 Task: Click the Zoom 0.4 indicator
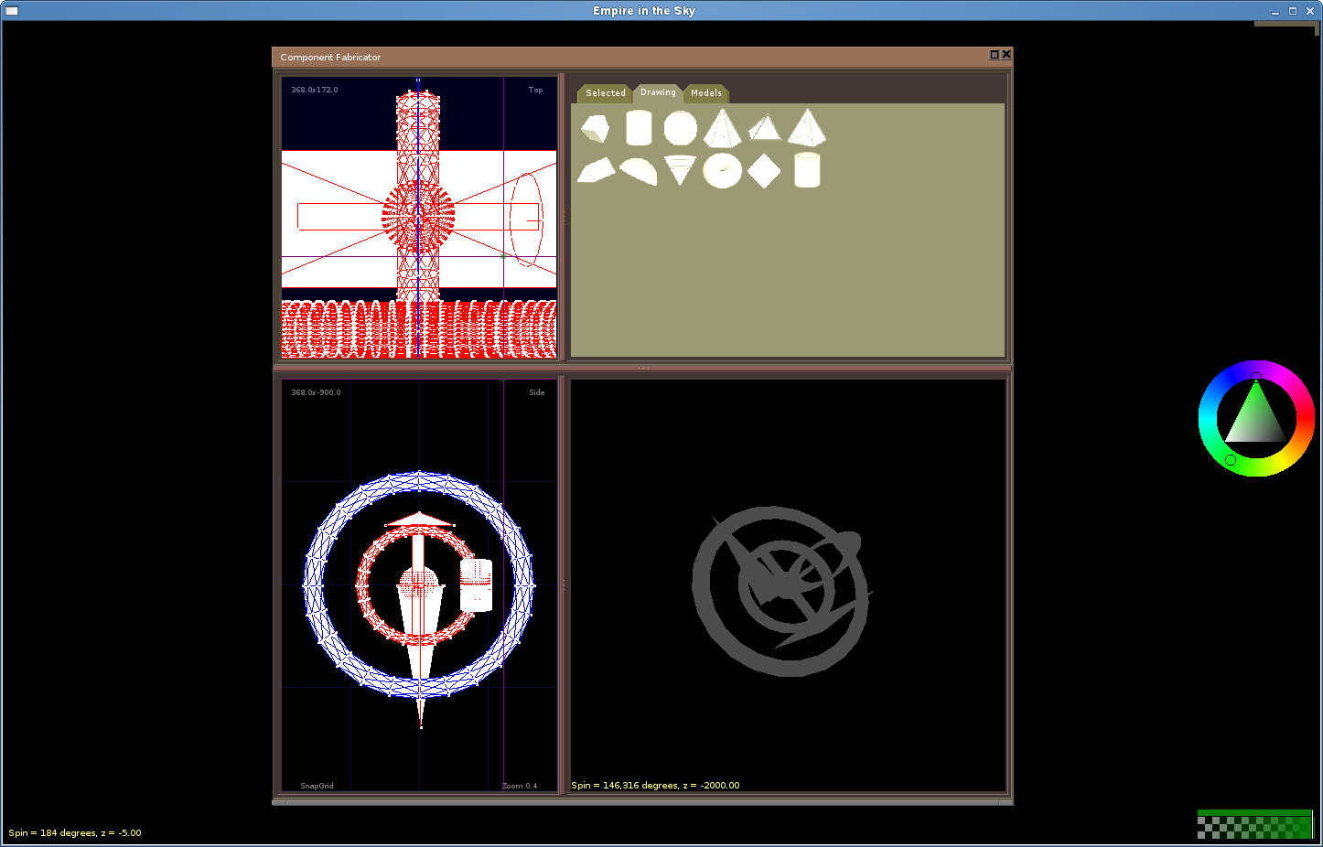pos(520,786)
